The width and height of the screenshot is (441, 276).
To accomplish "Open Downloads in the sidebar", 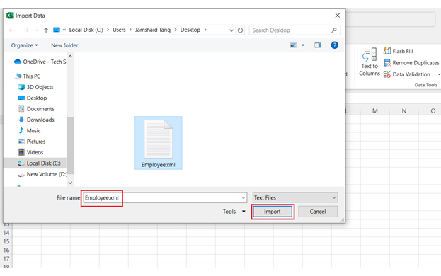I will 36,120.
